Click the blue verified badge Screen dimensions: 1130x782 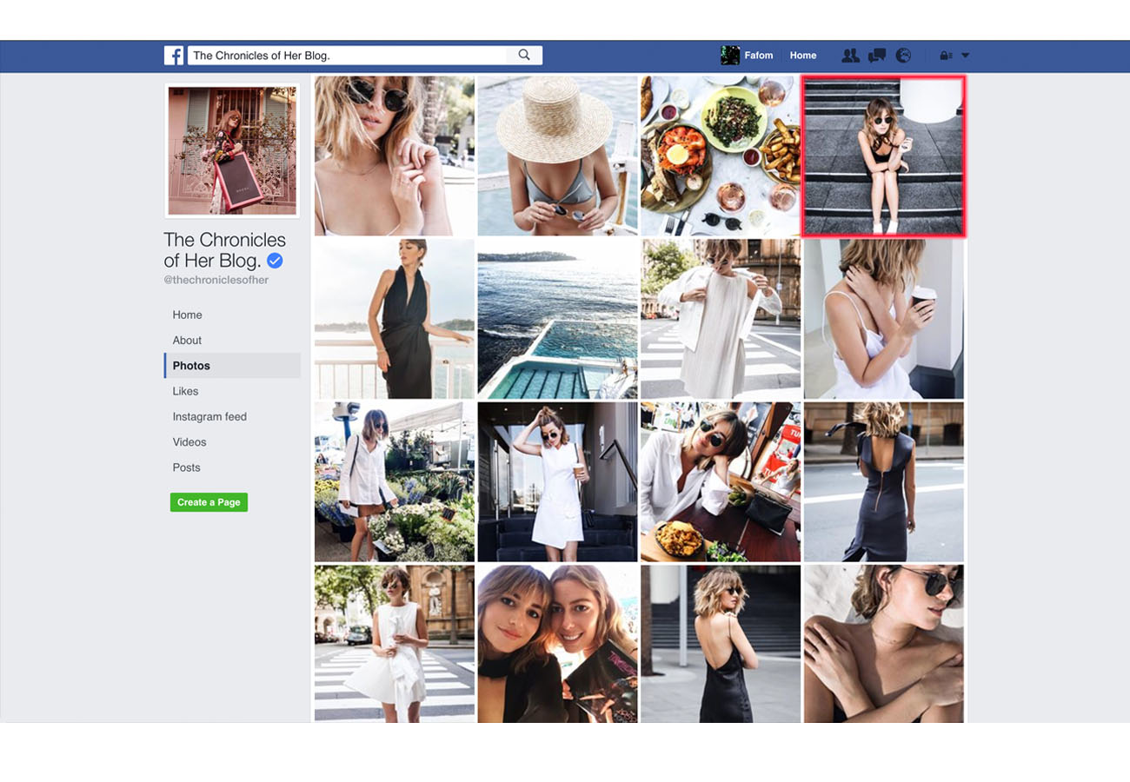click(275, 260)
